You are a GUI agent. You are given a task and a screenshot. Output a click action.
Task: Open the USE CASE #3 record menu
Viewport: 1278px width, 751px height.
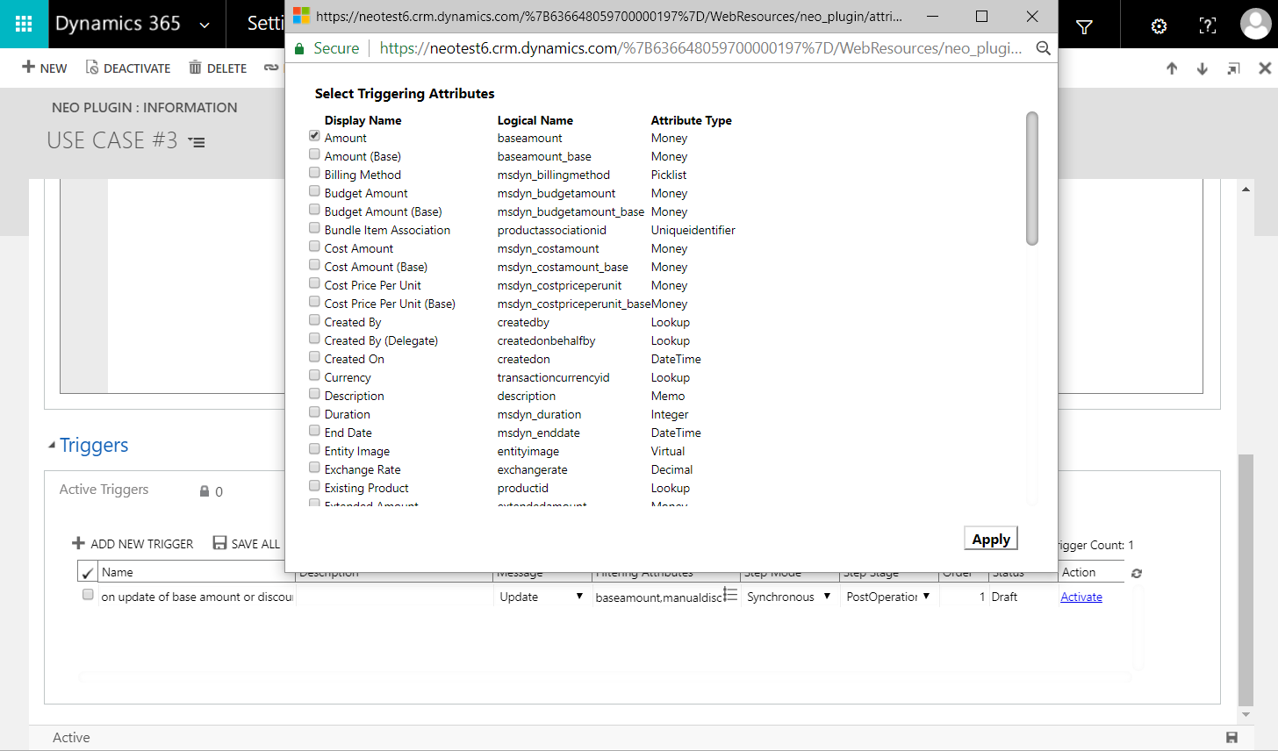click(x=197, y=142)
